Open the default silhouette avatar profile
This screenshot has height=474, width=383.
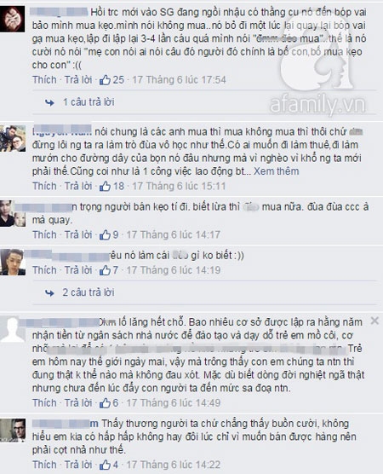click(x=12, y=330)
